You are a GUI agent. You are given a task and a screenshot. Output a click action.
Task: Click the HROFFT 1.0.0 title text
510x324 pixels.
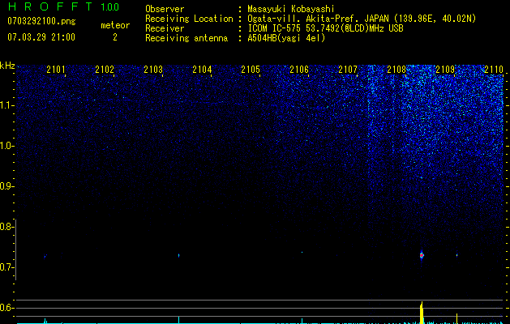(63, 6)
